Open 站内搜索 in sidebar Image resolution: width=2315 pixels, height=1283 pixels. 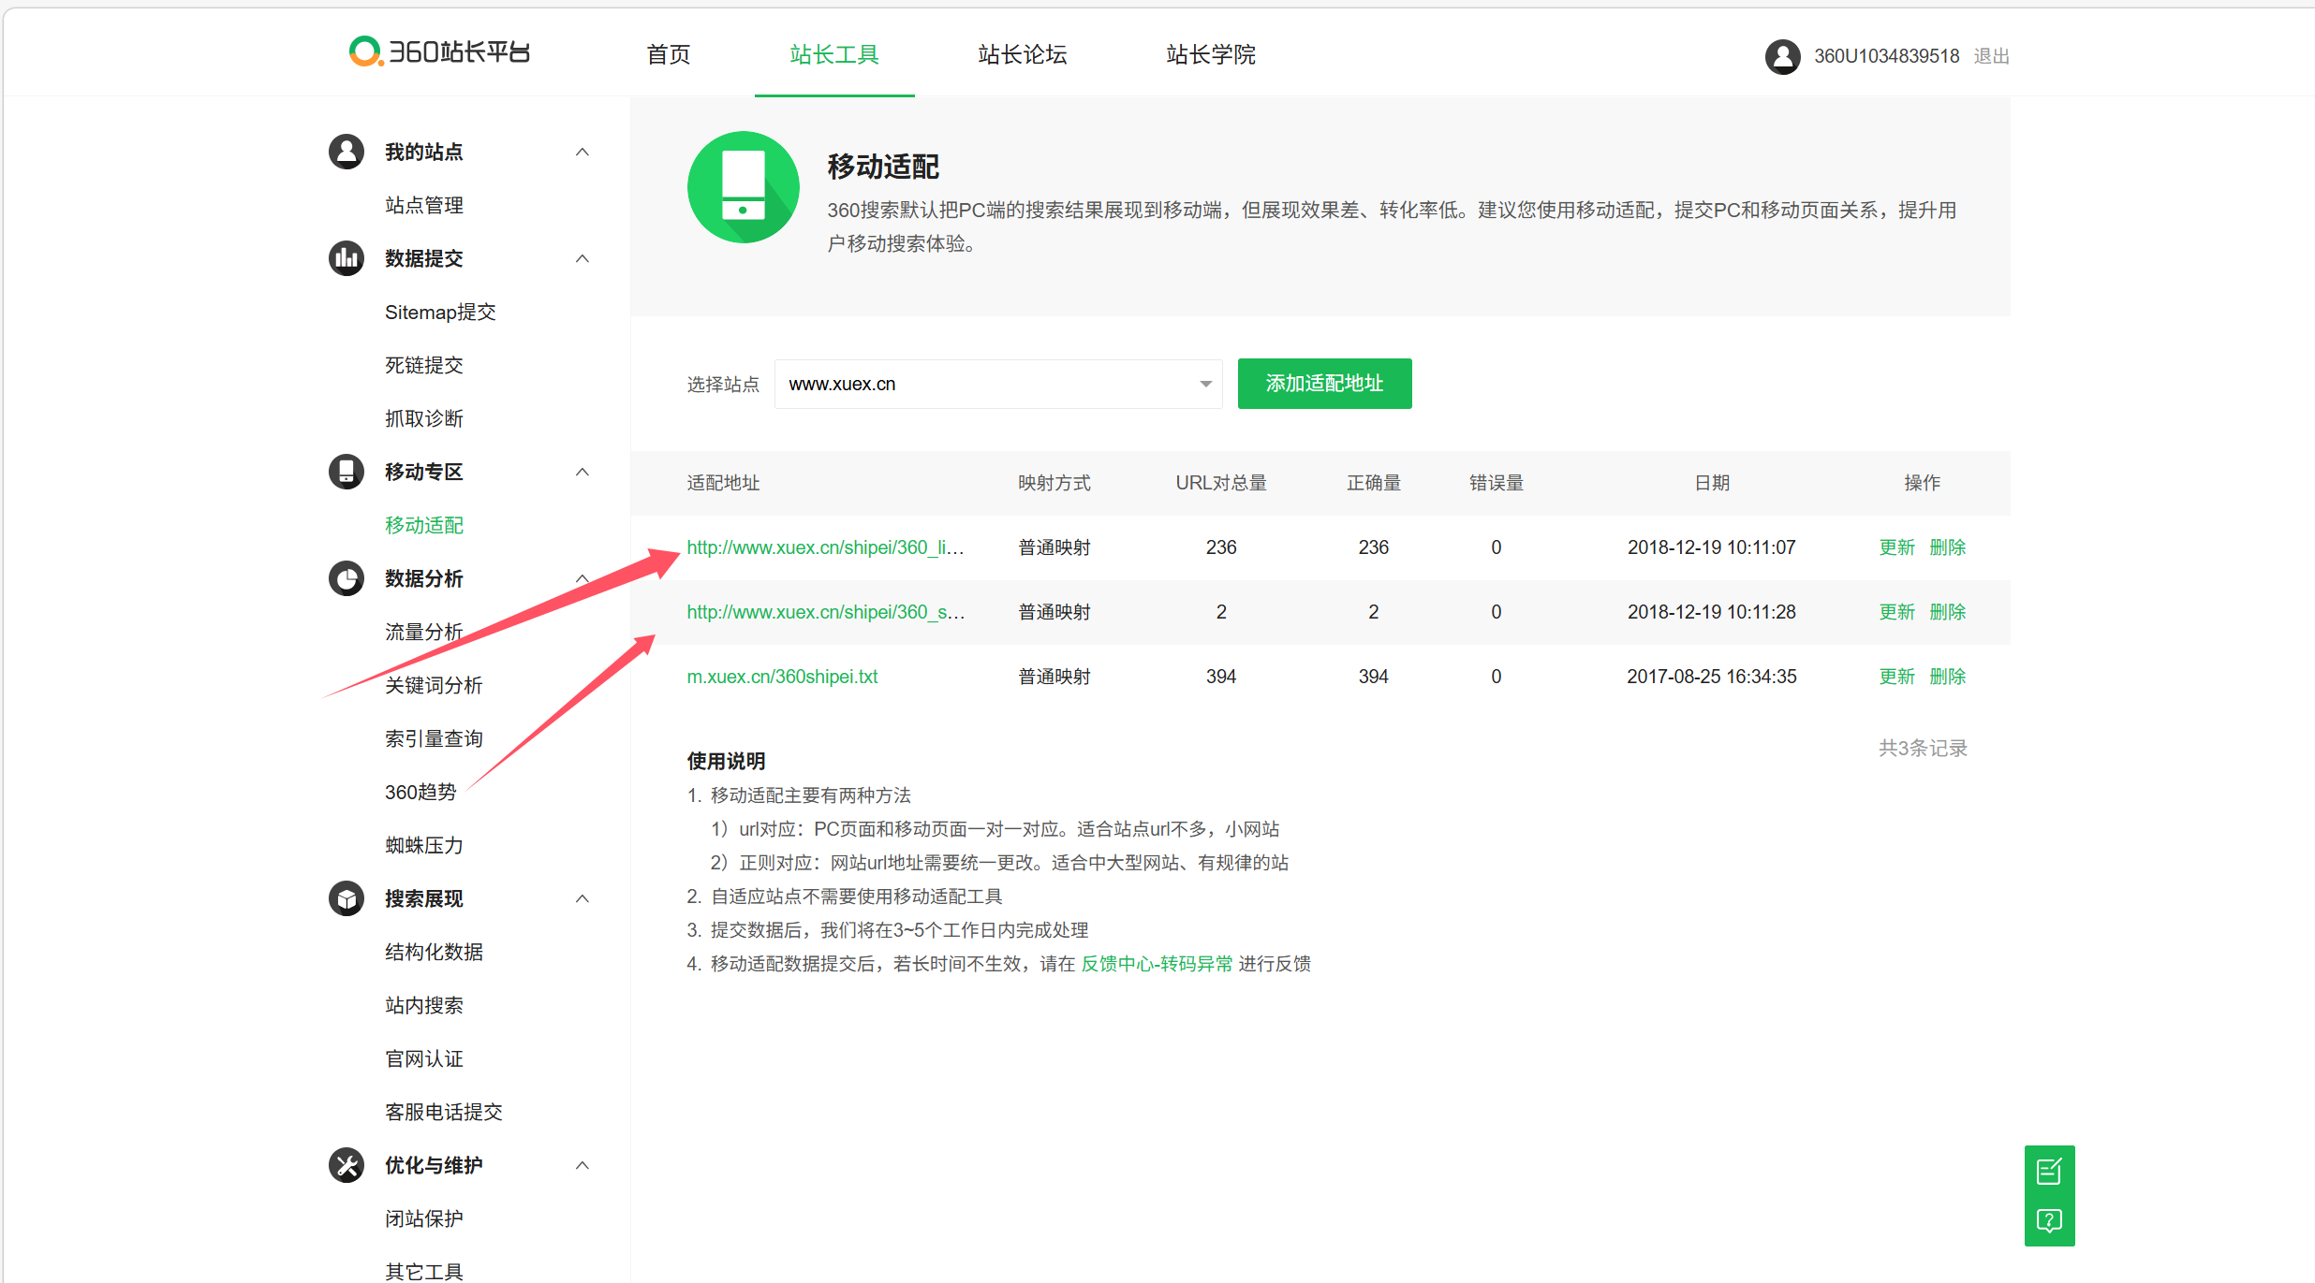pos(424,1005)
